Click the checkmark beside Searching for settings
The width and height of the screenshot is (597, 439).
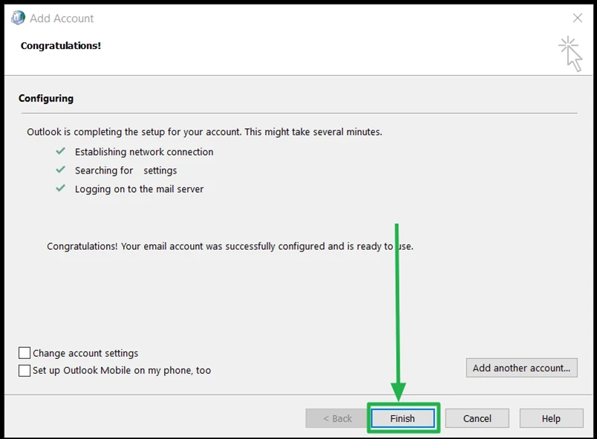[61, 170]
